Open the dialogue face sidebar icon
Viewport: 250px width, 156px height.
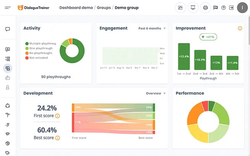pos(7,49)
